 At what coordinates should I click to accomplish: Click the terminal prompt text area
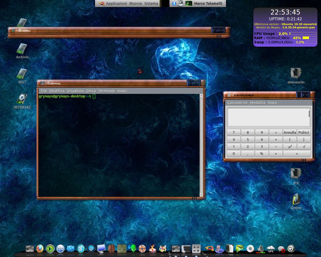click(x=119, y=145)
